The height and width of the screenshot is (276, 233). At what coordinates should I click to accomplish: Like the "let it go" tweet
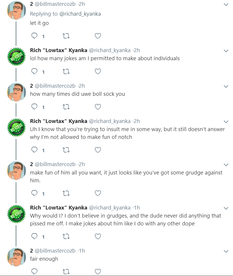click(x=98, y=36)
